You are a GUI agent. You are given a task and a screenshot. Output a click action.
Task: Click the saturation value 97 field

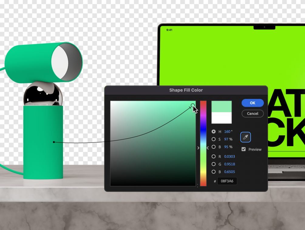(226, 139)
